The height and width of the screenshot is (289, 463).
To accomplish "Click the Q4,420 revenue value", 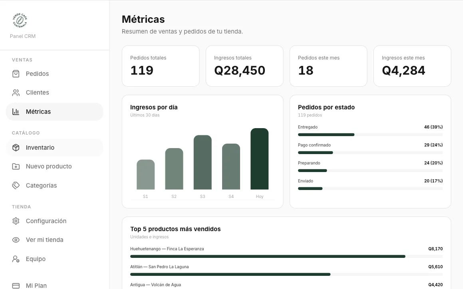I will pos(435,285).
